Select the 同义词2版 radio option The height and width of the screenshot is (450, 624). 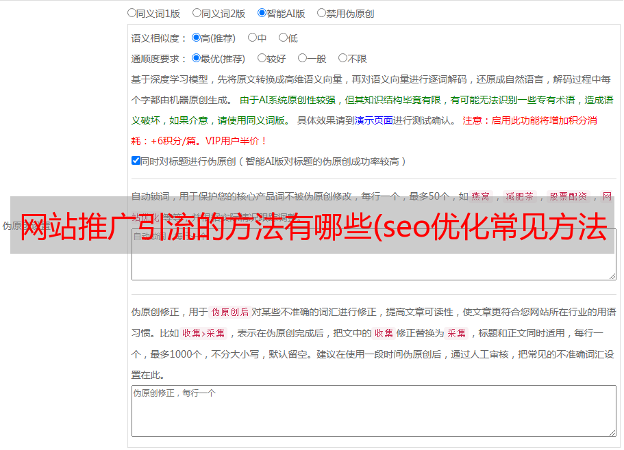tap(197, 13)
